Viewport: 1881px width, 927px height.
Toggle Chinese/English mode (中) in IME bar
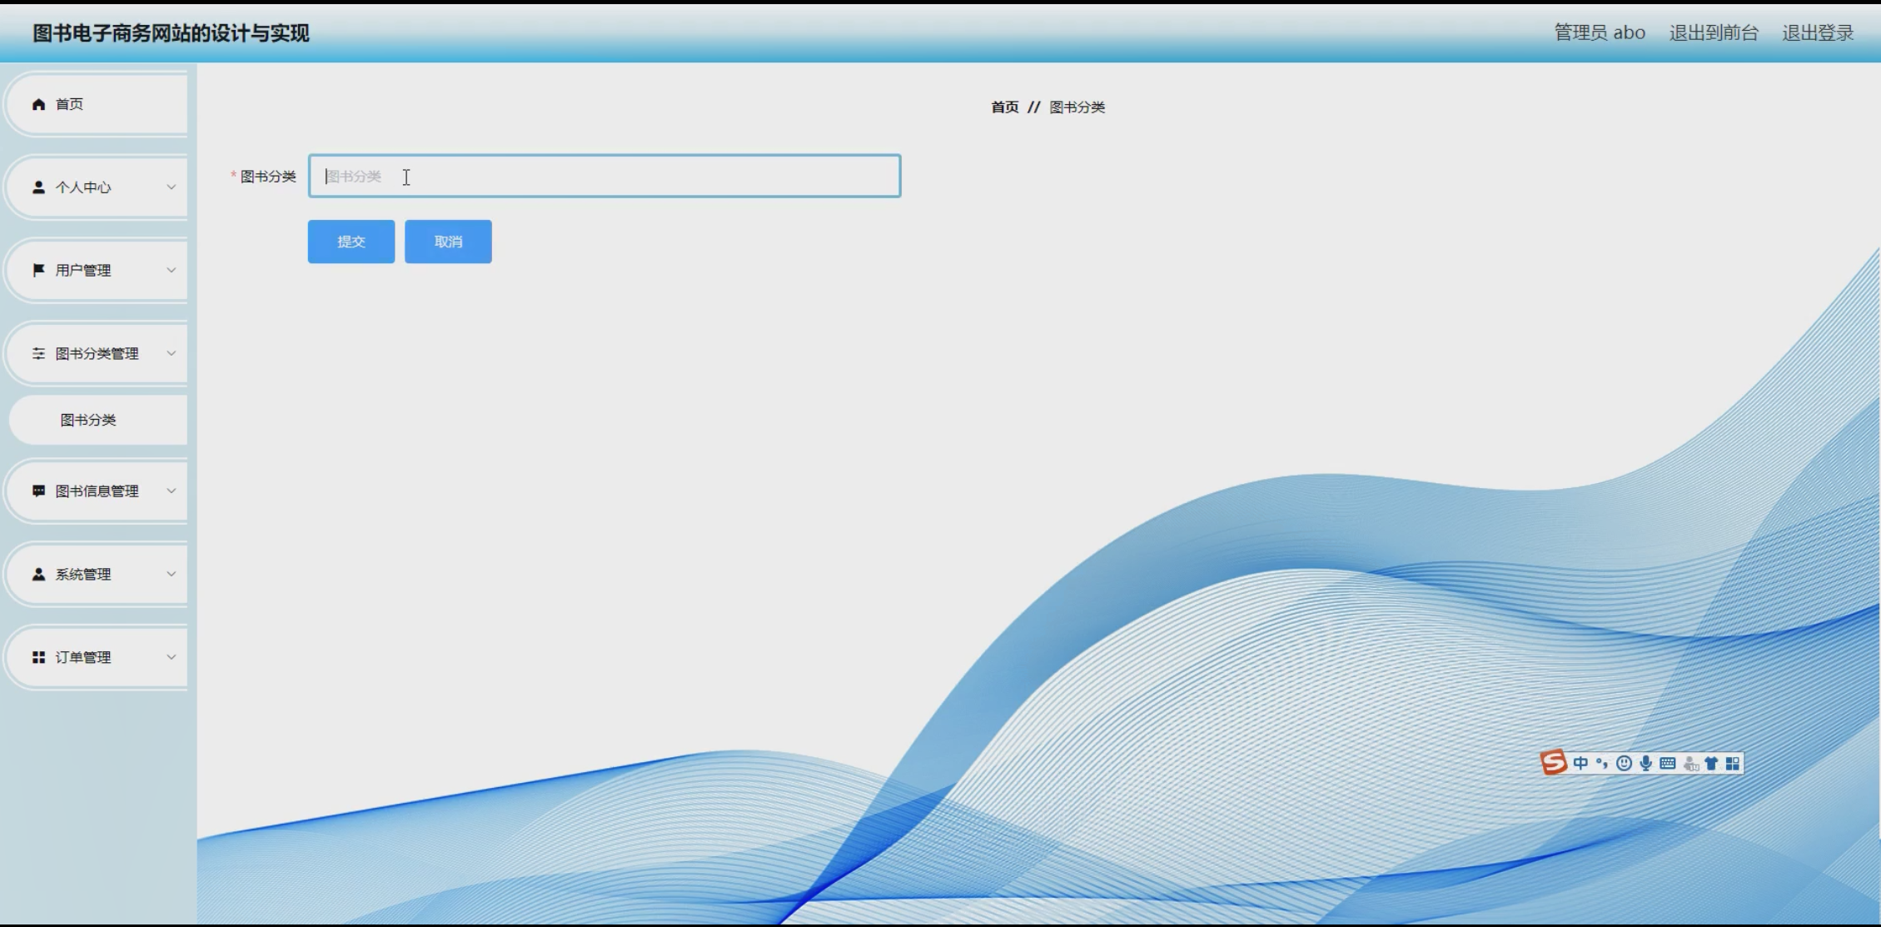[x=1580, y=763]
